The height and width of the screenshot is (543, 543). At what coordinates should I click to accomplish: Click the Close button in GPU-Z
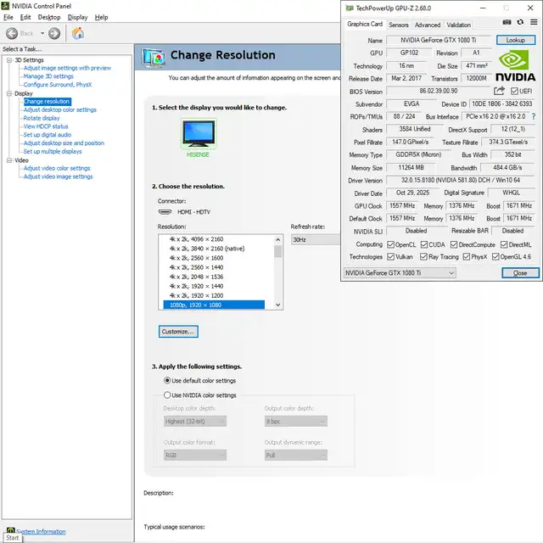coord(520,273)
